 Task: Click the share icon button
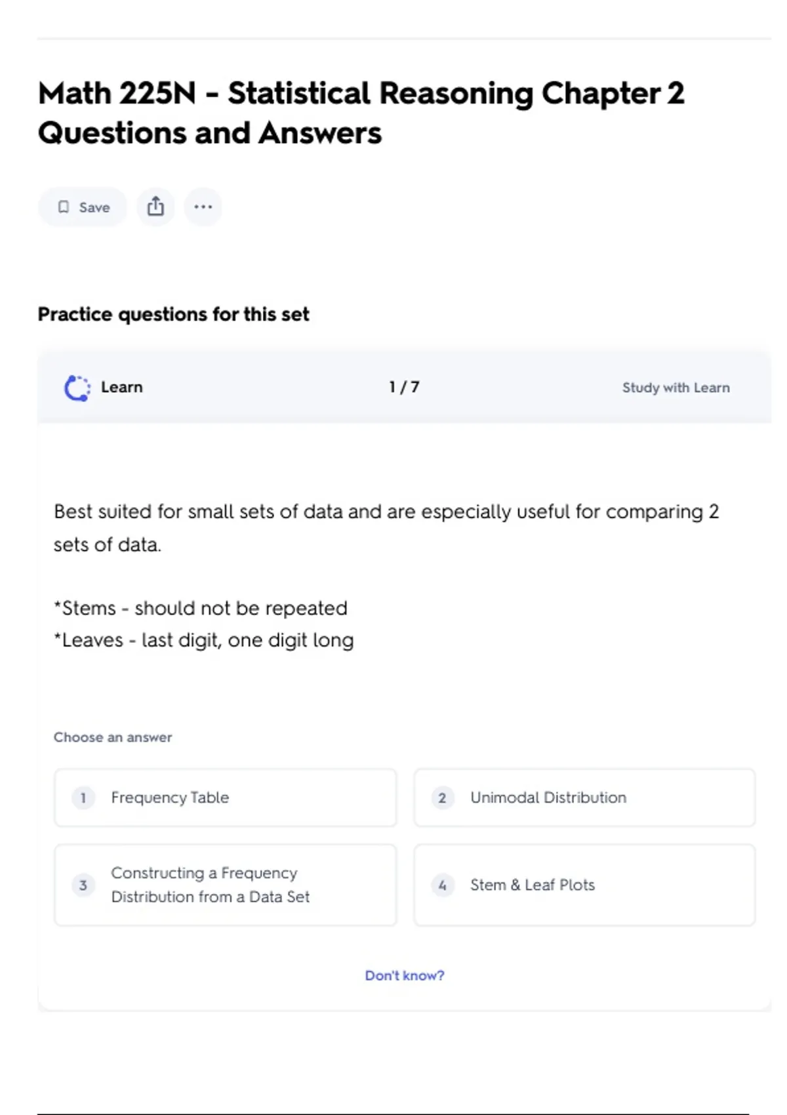(155, 207)
